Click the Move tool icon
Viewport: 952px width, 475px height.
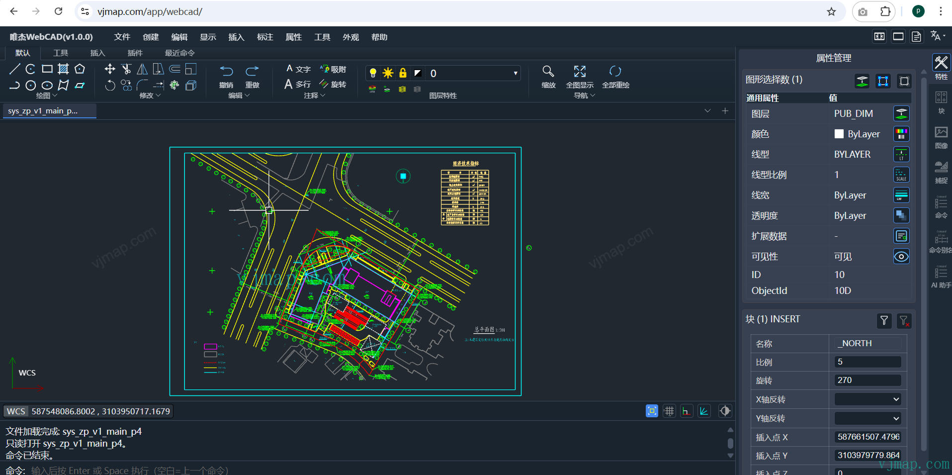click(x=110, y=69)
